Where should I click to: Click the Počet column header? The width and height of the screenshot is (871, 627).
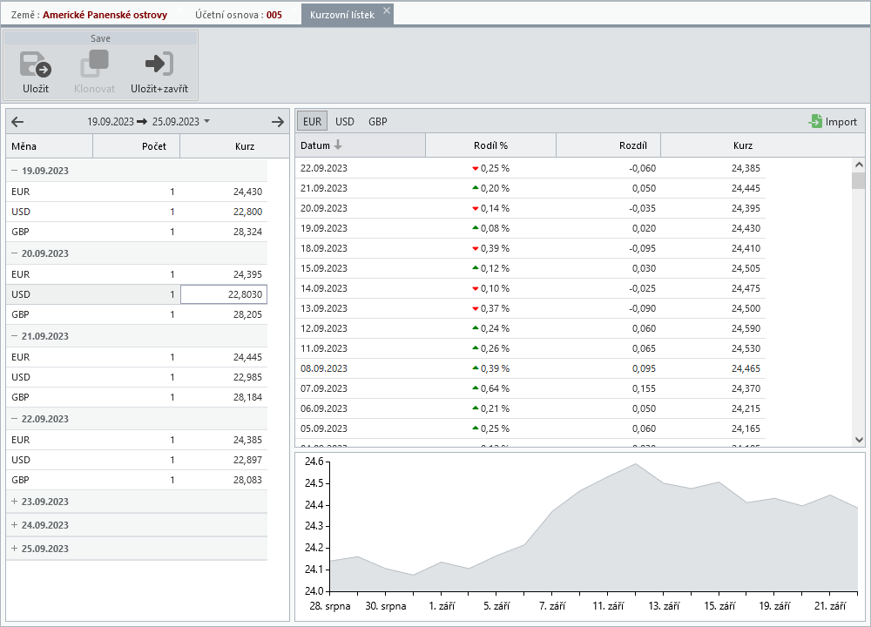pyautogui.click(x=136, y=146)
